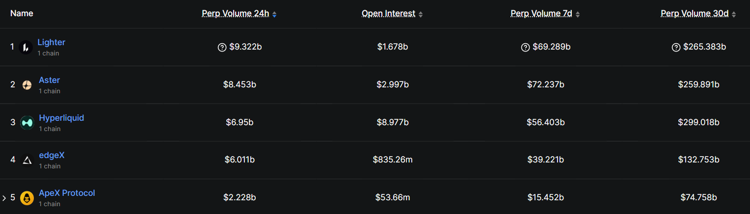Click question mark icon beside Lighter's $69.289b
The height and width of the screenshot is (214, 750).
pos(525,47)
